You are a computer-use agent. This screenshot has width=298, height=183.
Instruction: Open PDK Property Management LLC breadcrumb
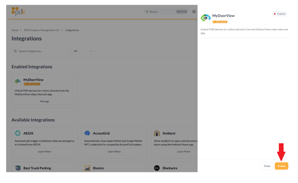coord(41,30)
